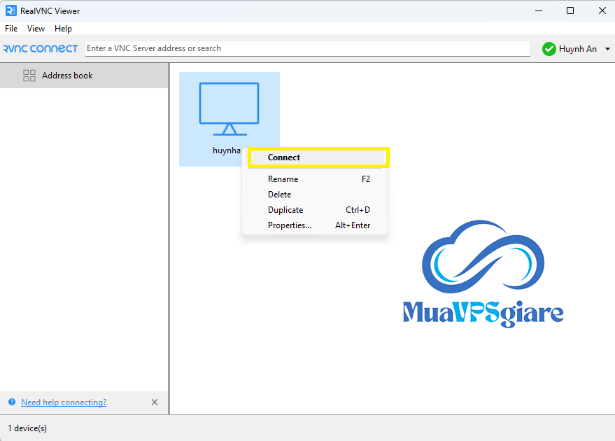Open the Need help connecting link

click(64, 402)
